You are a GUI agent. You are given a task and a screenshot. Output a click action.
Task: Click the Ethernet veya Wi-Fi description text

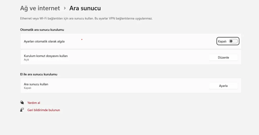tap(86, 18)
